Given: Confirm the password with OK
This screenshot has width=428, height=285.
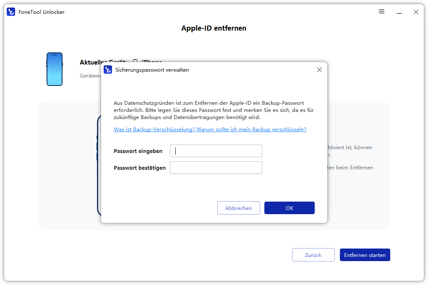Looking at the screenshot, I should tap(290, 208).
